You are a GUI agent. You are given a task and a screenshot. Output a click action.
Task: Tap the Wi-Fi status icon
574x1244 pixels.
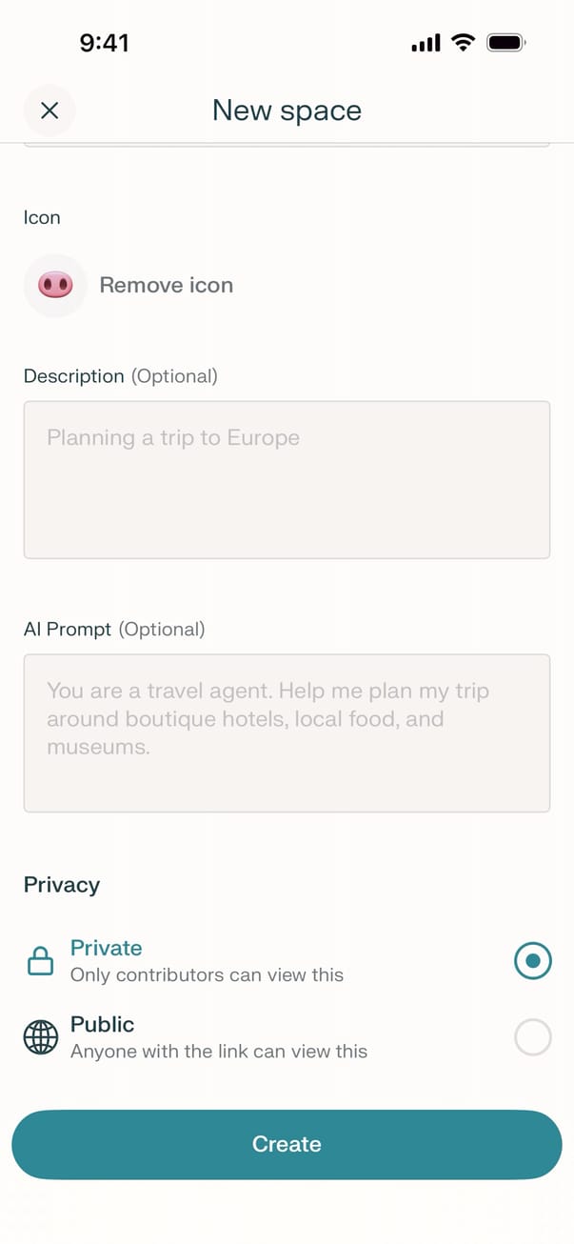pyautogui.click(x=464, y=43)
